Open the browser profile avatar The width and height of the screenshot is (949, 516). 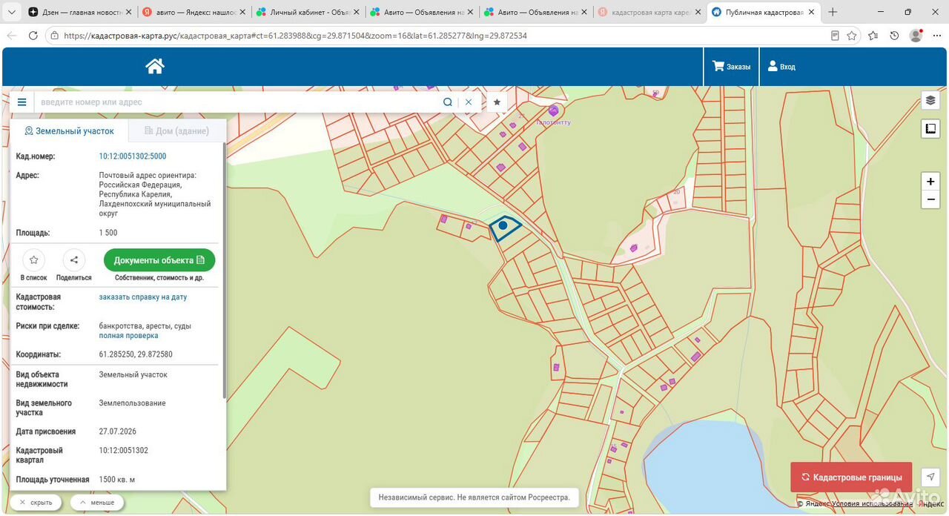pos(916,36)
